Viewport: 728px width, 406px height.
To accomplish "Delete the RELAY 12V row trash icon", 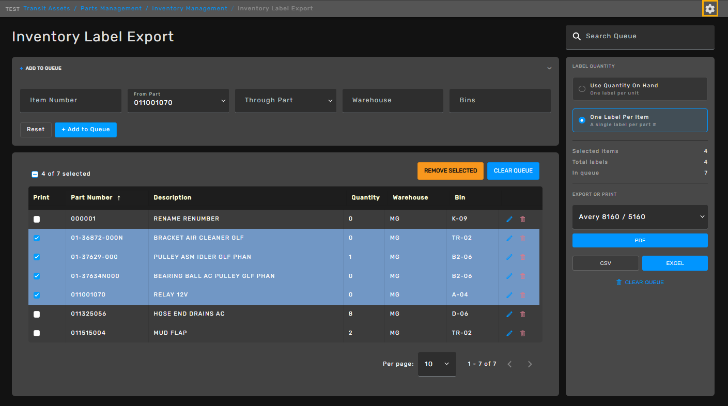I will [522, 295].
